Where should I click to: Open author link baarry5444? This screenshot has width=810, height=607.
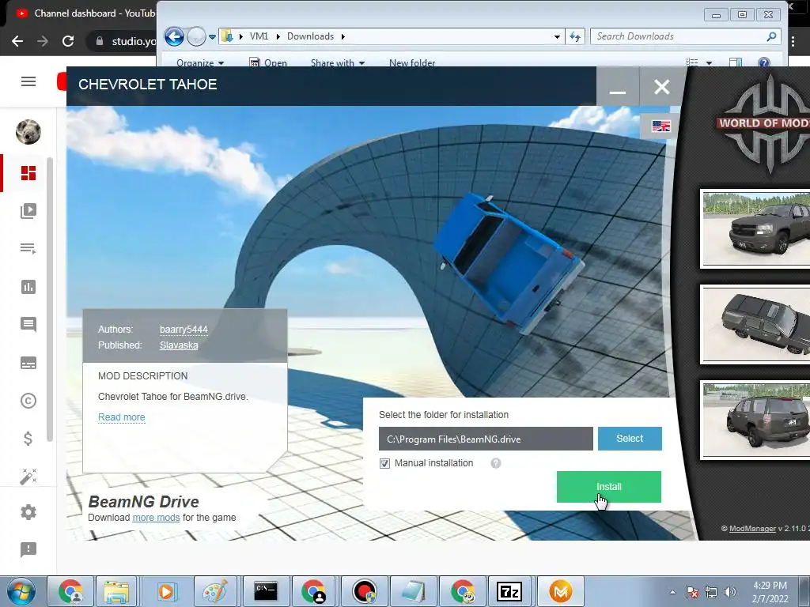[x=184, y=330]
